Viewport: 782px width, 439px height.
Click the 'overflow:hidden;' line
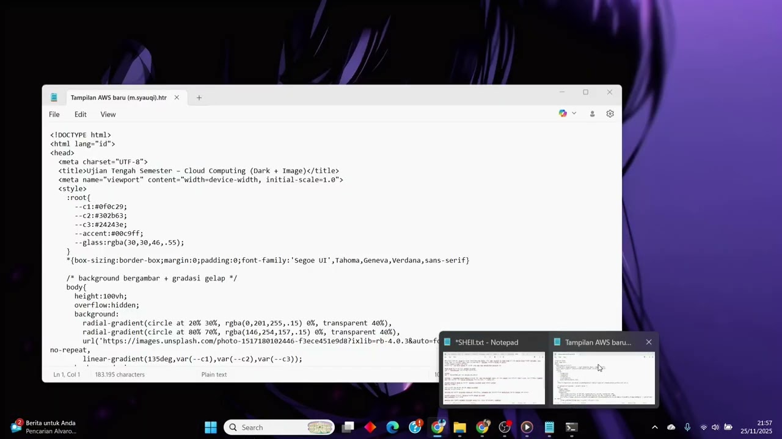point(107,305)
